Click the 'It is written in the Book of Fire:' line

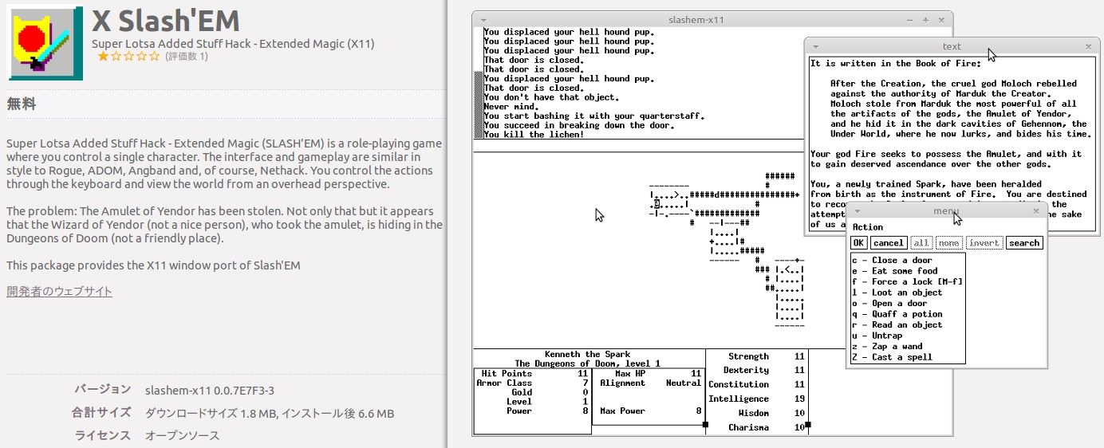click(x=897, y=63)
